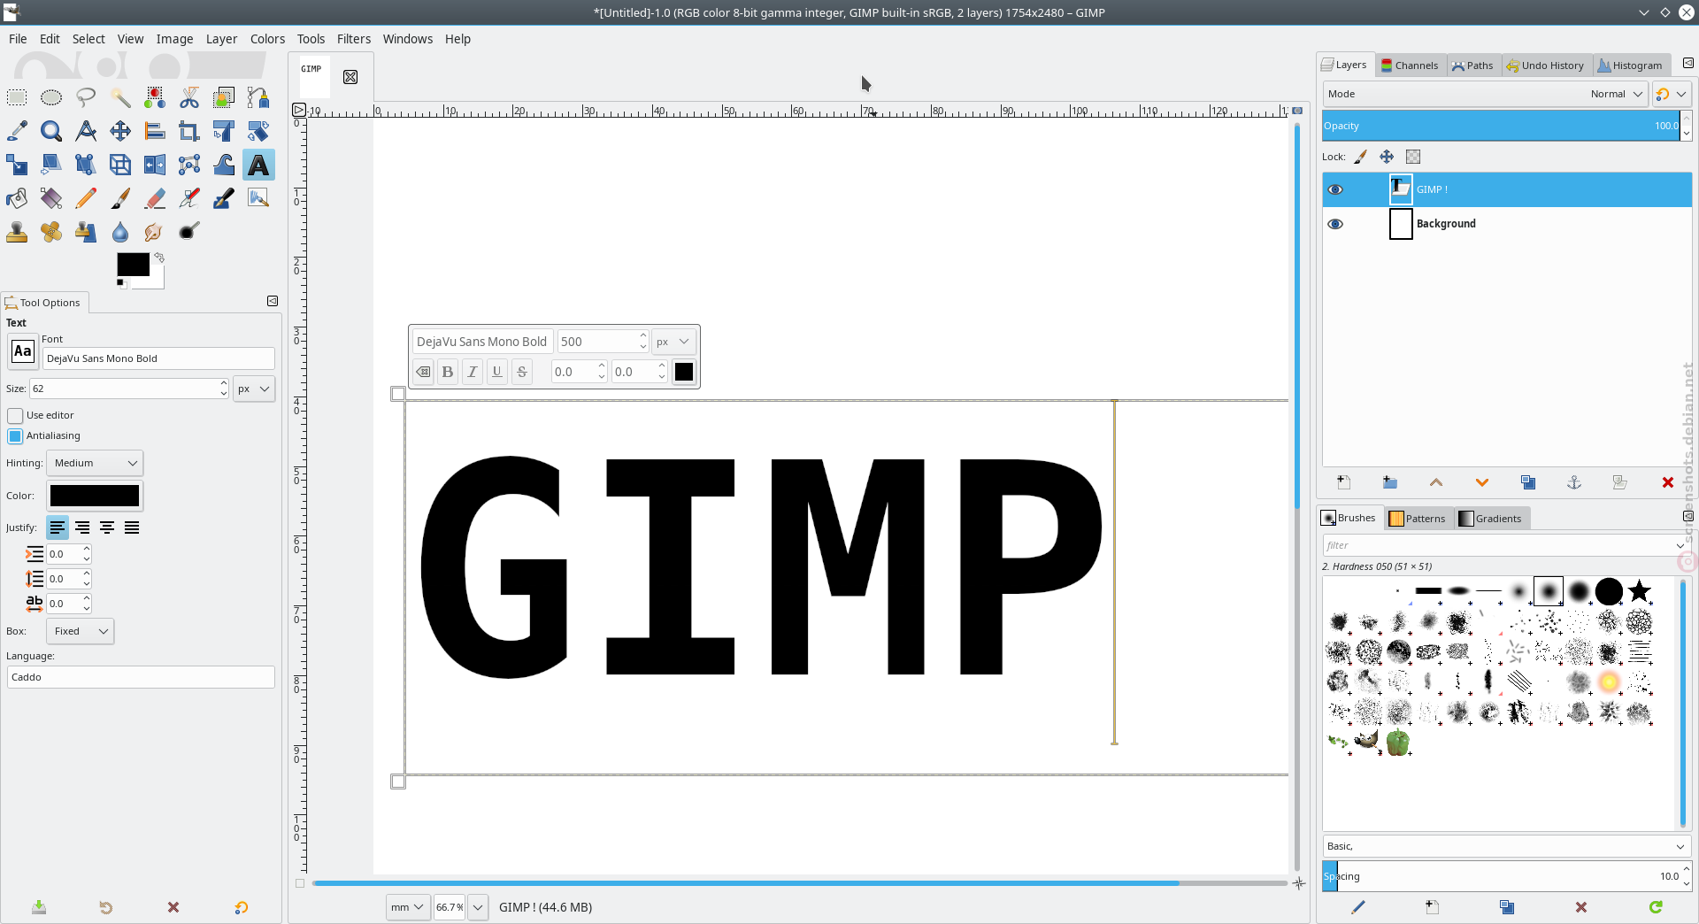This screenshot has height=924, width=1699.
Task: Switch to the Channels tab
Action: coord(1410,65)
